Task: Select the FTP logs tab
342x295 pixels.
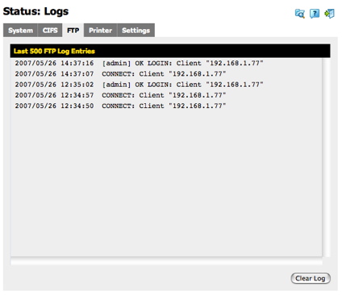Action: pos(73,31)
